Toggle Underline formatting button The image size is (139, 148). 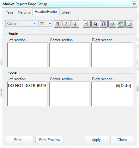coord(75,24)
